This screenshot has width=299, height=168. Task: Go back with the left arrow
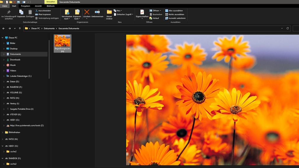(4, 28)
